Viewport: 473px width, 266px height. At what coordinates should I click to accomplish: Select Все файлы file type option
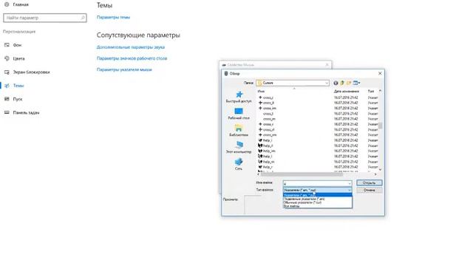pos(317,206)
